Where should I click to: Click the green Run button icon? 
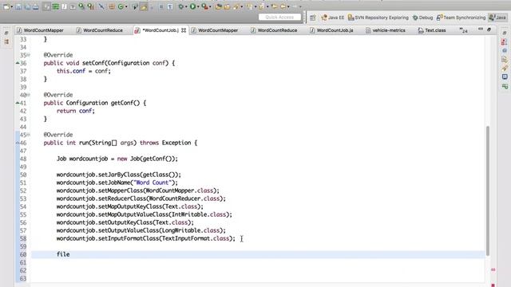(x=192, y=6)
